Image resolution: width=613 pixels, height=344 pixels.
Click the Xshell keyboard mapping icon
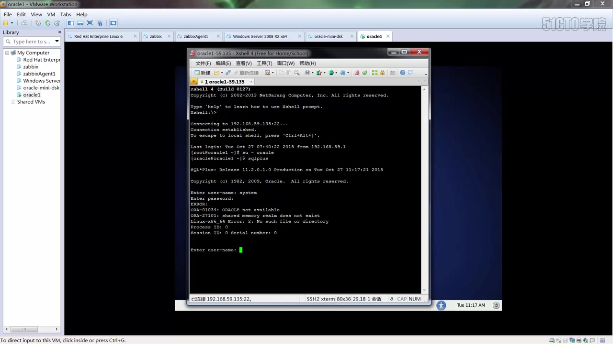[393, 73]
